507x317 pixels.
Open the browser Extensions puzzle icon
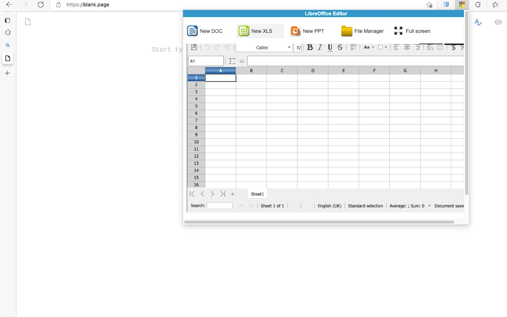point(478,5)
